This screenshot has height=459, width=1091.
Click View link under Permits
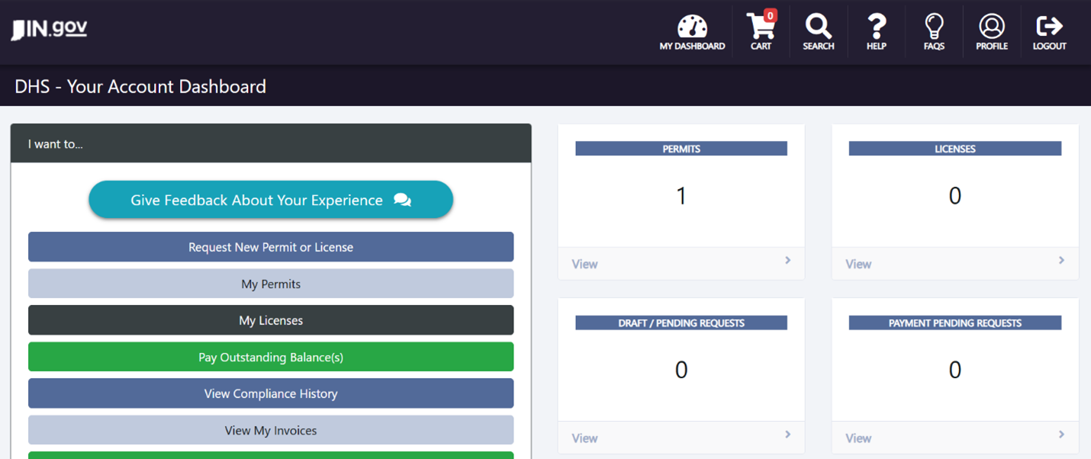coord(584,264)
